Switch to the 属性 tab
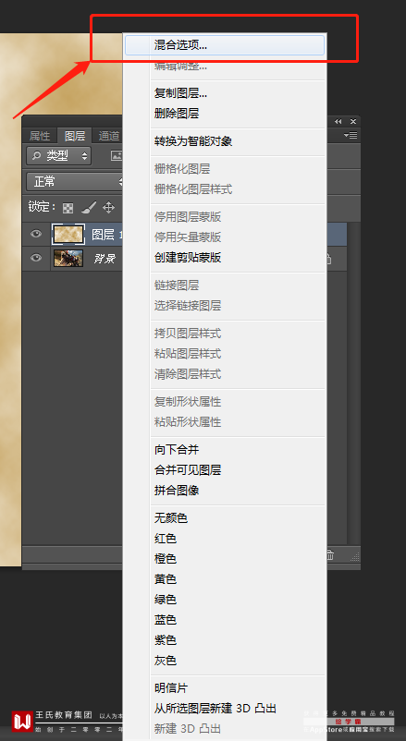This screenshot has width=406, height=741. coord(40,136)
